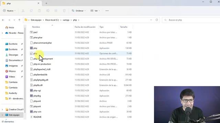Click the Rename icon in toolbar
This screenshot has width=220, height=123.
[48, 11]
